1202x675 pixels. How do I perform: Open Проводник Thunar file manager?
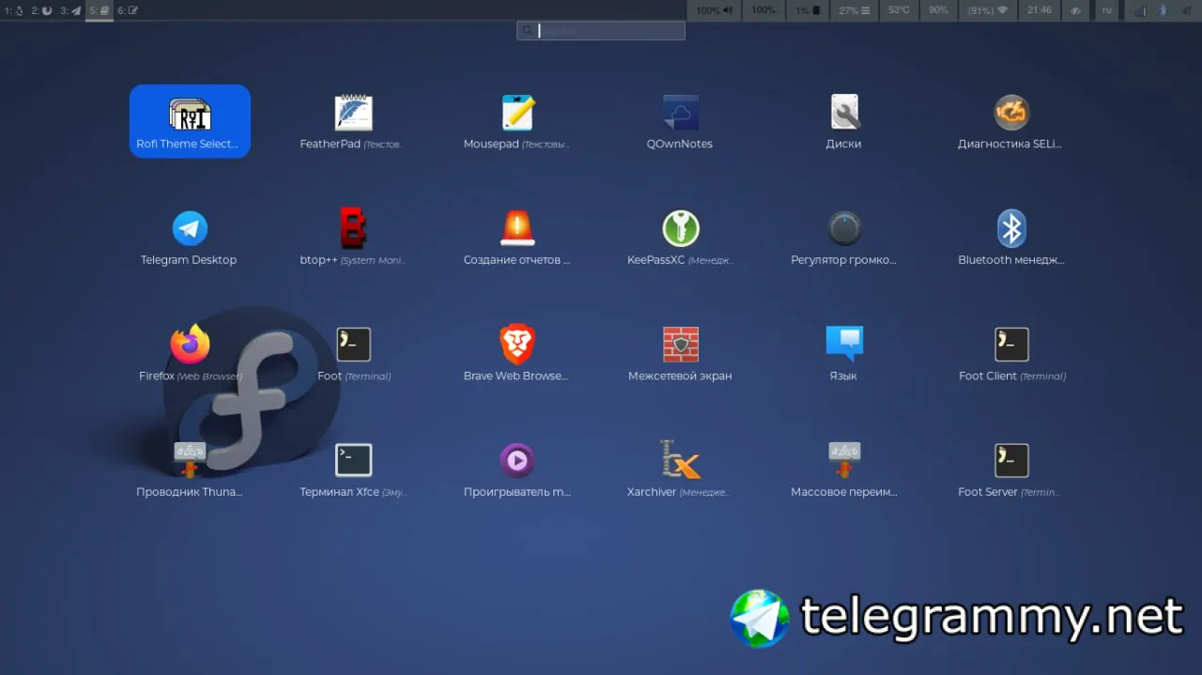(x=190, y=470)
